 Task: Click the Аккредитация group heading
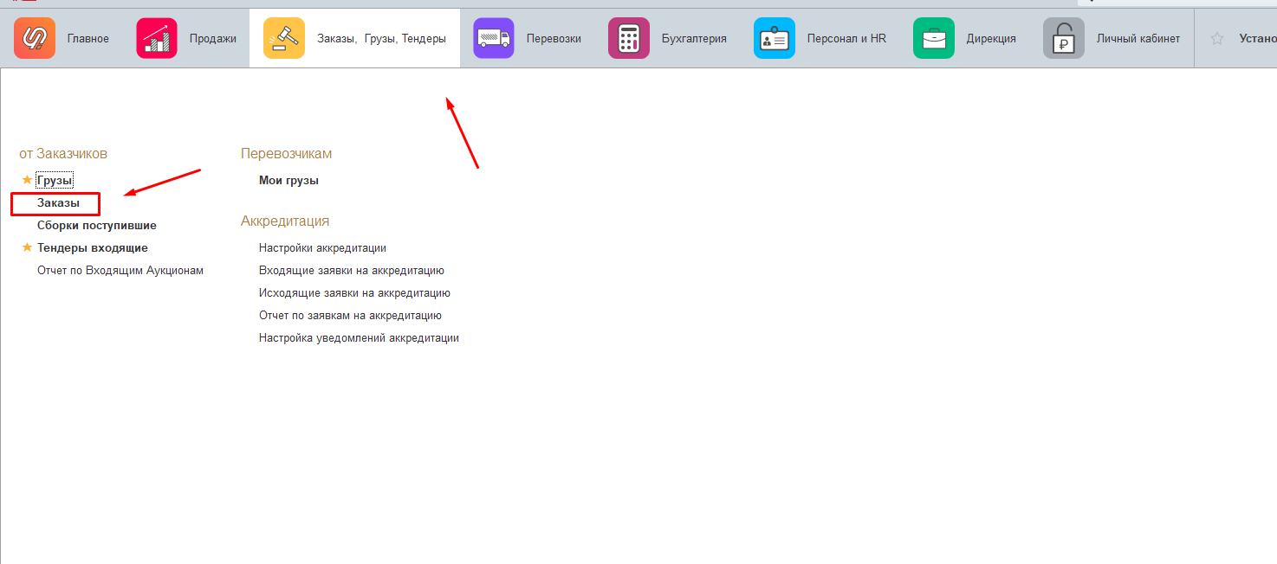[x=285, y=221]
